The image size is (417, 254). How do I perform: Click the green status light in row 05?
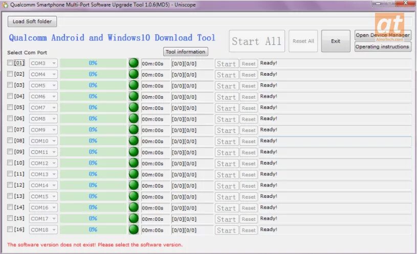[x=134, y=107]
